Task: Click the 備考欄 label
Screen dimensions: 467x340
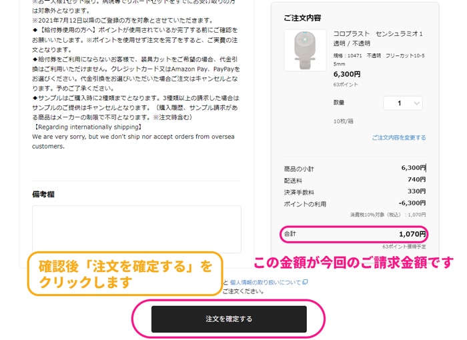Action: coord(43,195)
